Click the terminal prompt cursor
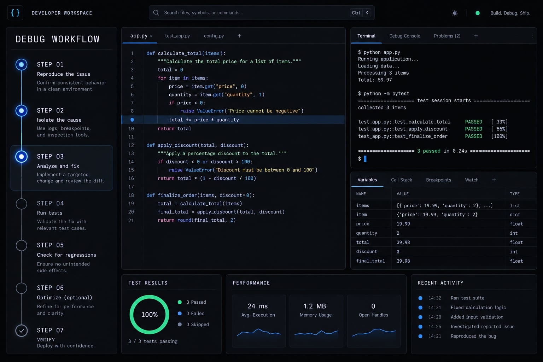The height and width of the screenshot is (362, 543). tap(365, 159)
